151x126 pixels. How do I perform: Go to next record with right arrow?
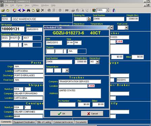24,10
